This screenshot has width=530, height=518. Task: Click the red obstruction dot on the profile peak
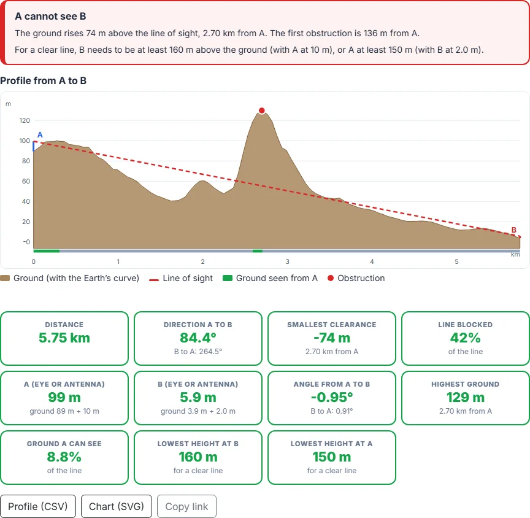[261, 110]
